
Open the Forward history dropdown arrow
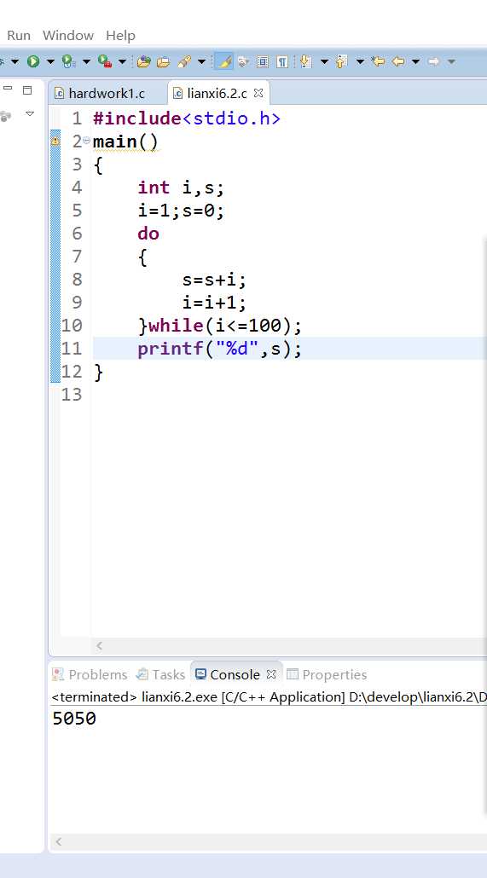(451, 61)
